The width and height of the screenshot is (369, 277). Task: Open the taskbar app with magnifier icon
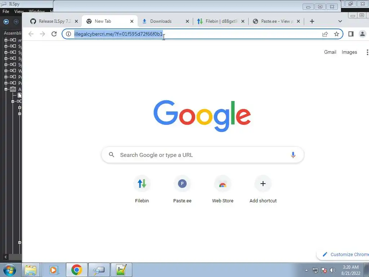99,270
